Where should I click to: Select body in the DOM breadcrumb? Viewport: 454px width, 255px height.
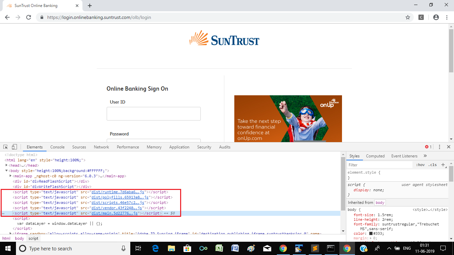pos(19,238)
